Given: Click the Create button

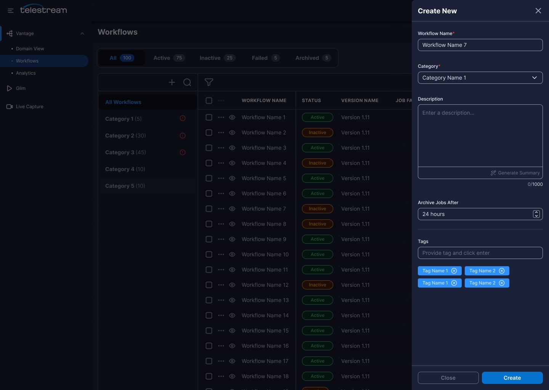Looking at the screenshot, I should [512, 378].
